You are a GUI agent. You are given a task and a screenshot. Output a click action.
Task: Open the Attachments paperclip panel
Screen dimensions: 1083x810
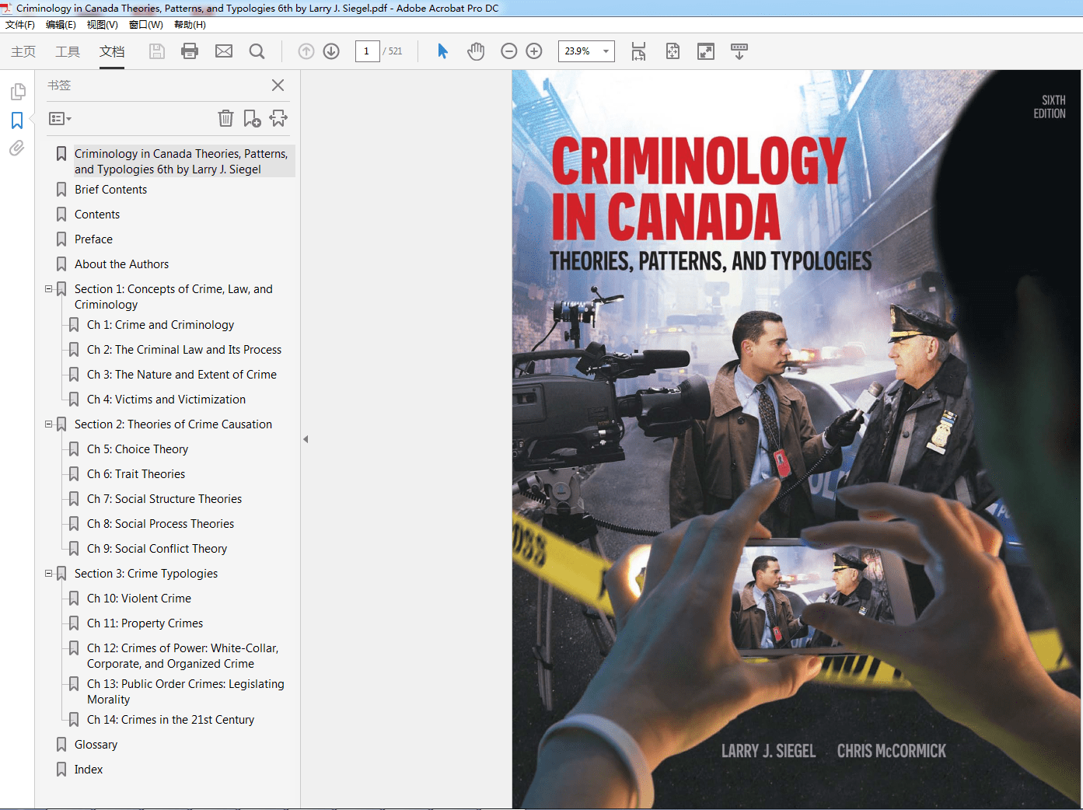16,148
